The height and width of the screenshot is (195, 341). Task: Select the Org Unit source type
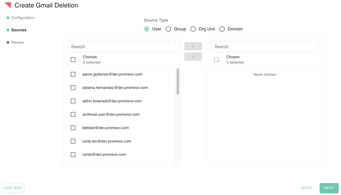coord(193,29)
